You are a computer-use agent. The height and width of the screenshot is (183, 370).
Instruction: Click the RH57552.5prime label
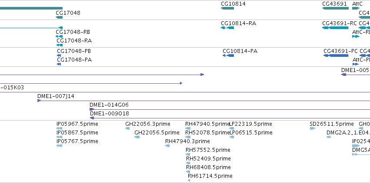tap(208, 150)
